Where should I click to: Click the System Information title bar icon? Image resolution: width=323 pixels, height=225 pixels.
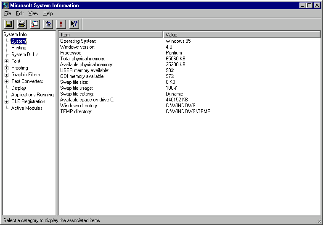(x=6, y=5)
